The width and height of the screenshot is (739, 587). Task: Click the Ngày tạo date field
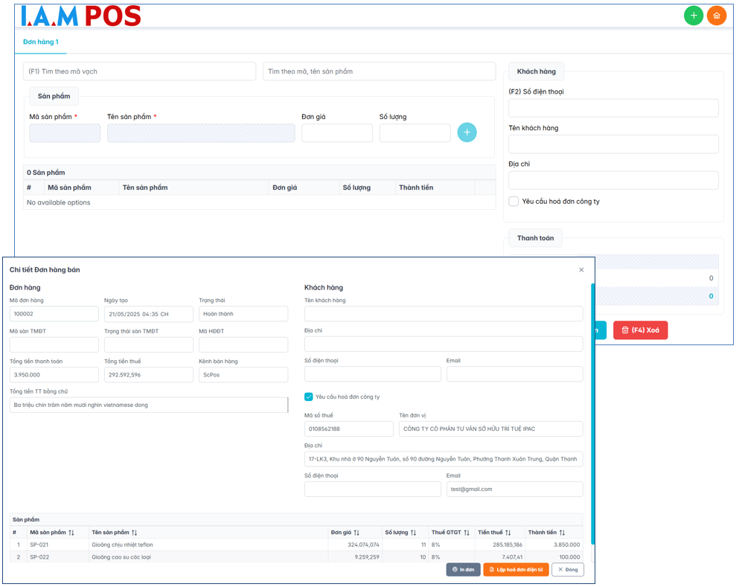(x=148, y=314)
